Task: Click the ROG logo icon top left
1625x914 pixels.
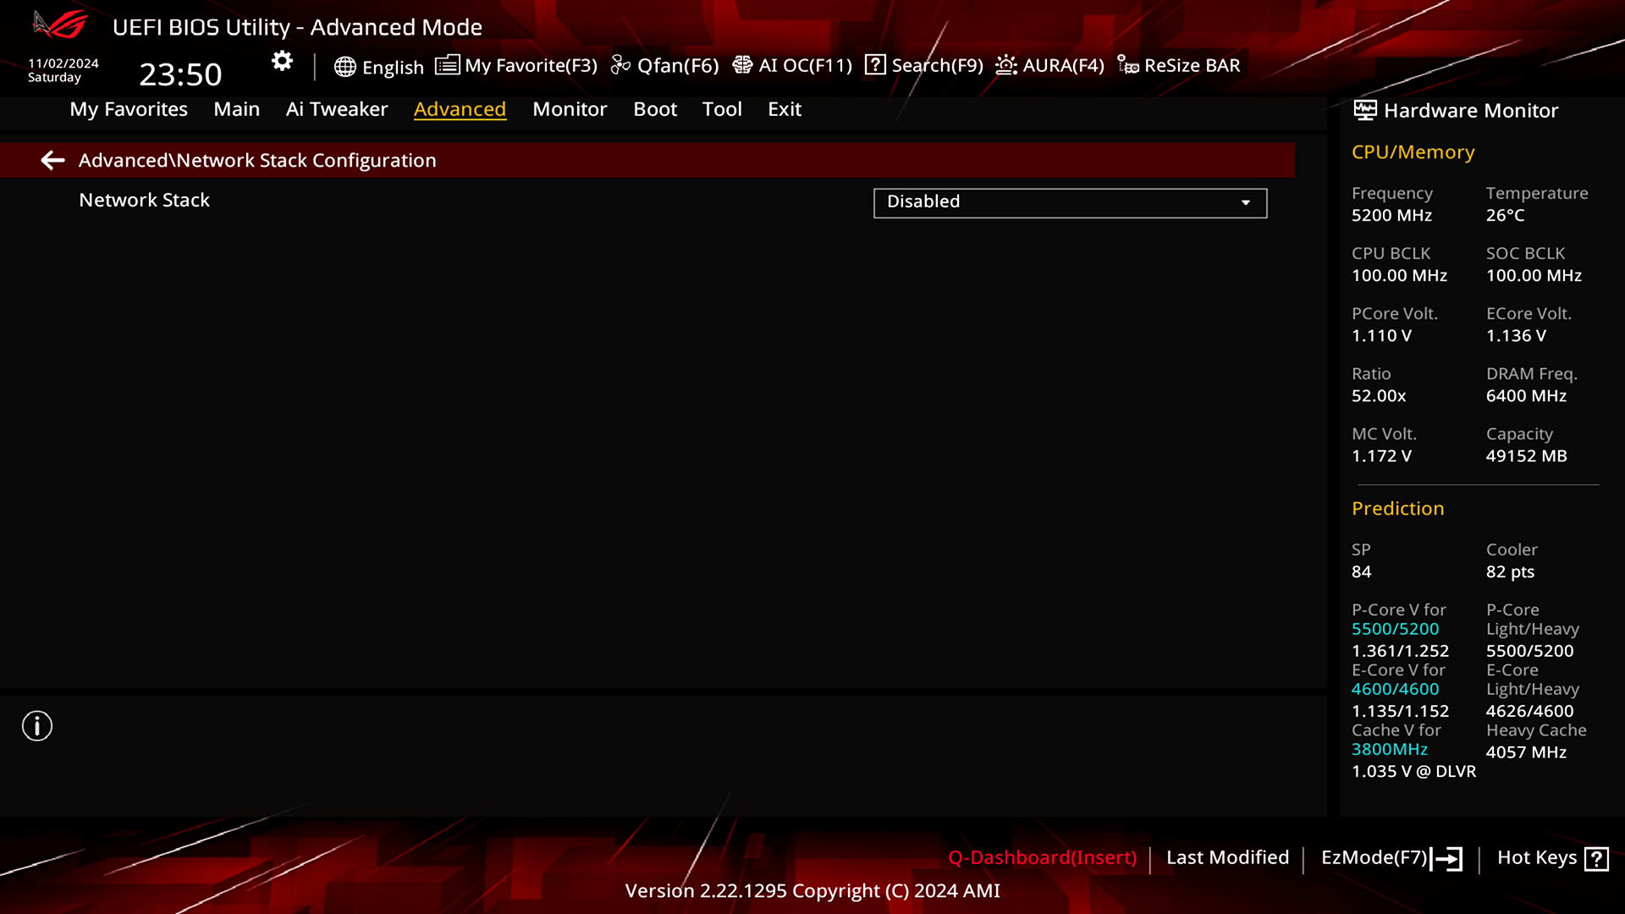Action: (x=62, y=25)
